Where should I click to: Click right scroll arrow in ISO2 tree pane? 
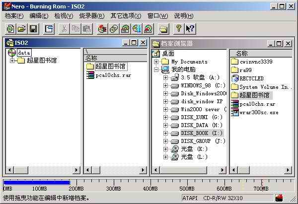76,170
